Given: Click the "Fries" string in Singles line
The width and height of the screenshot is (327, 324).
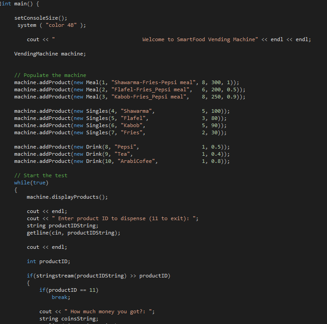Looking at the screenshot, I should (133, 132).
